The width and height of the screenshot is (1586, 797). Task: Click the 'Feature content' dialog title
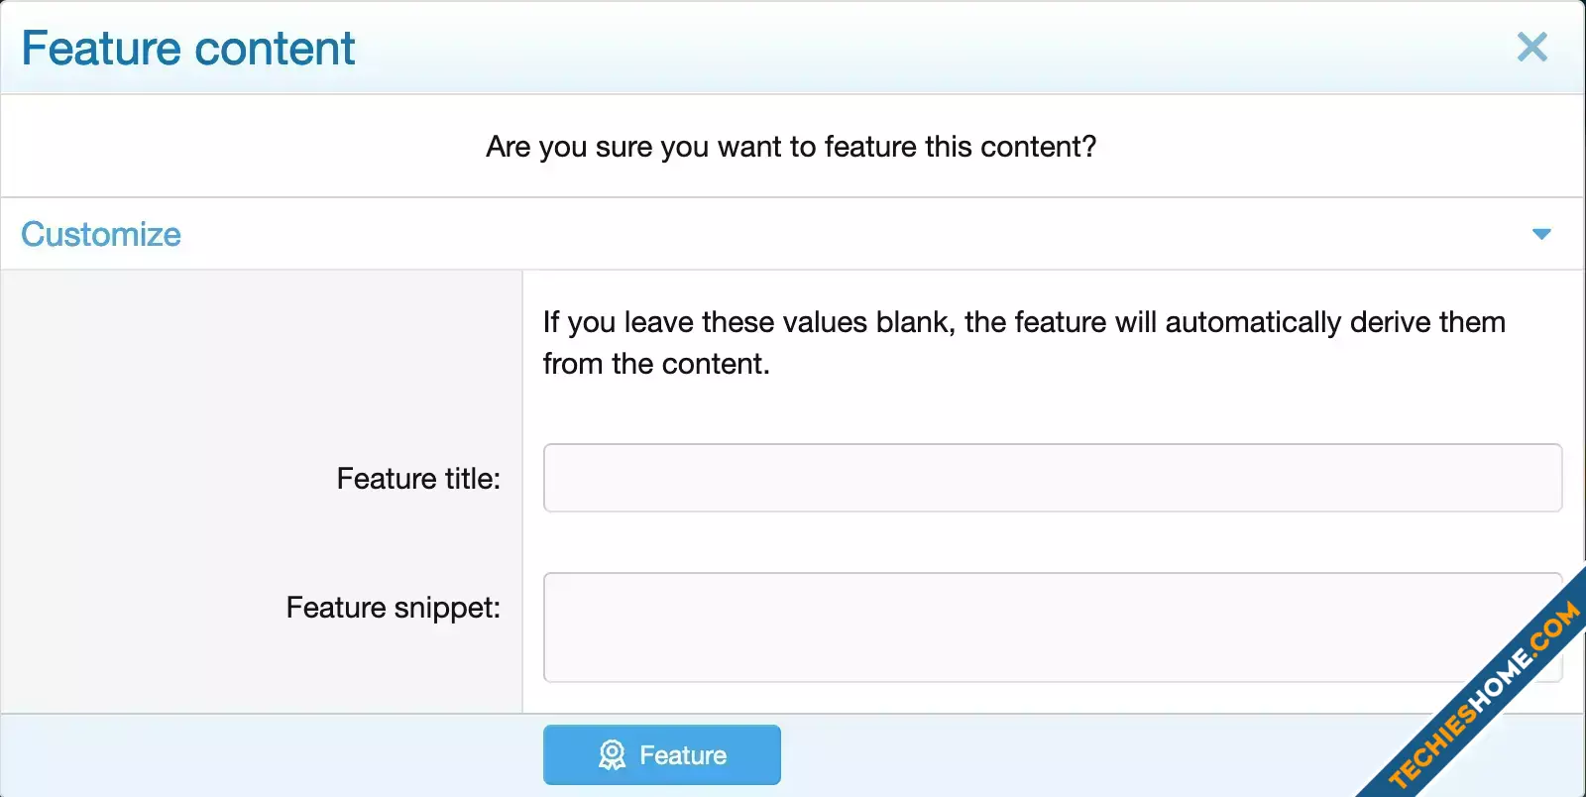coord(188,48)
